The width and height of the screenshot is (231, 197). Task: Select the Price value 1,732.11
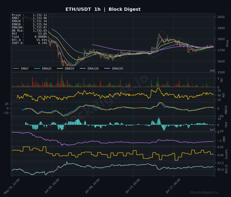pyautogui.click(x=40, y=15)
